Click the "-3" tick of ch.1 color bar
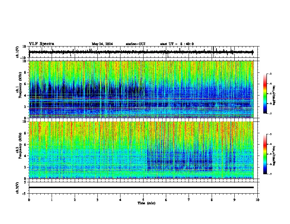Viewport: 290px width, 224px height. click(270, 74)
